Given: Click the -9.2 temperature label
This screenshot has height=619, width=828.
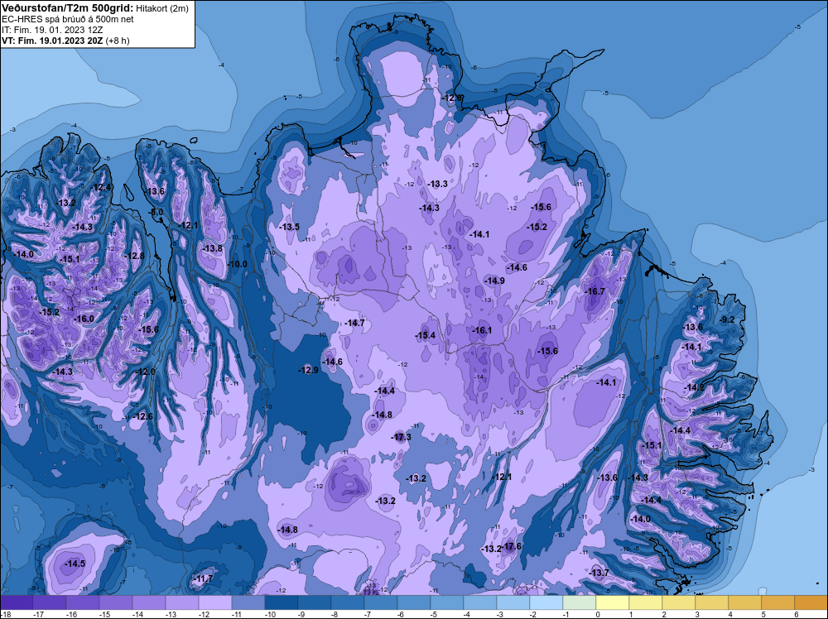Looking at the screenshot, I should pyautogui.click(x=727, y=319).
